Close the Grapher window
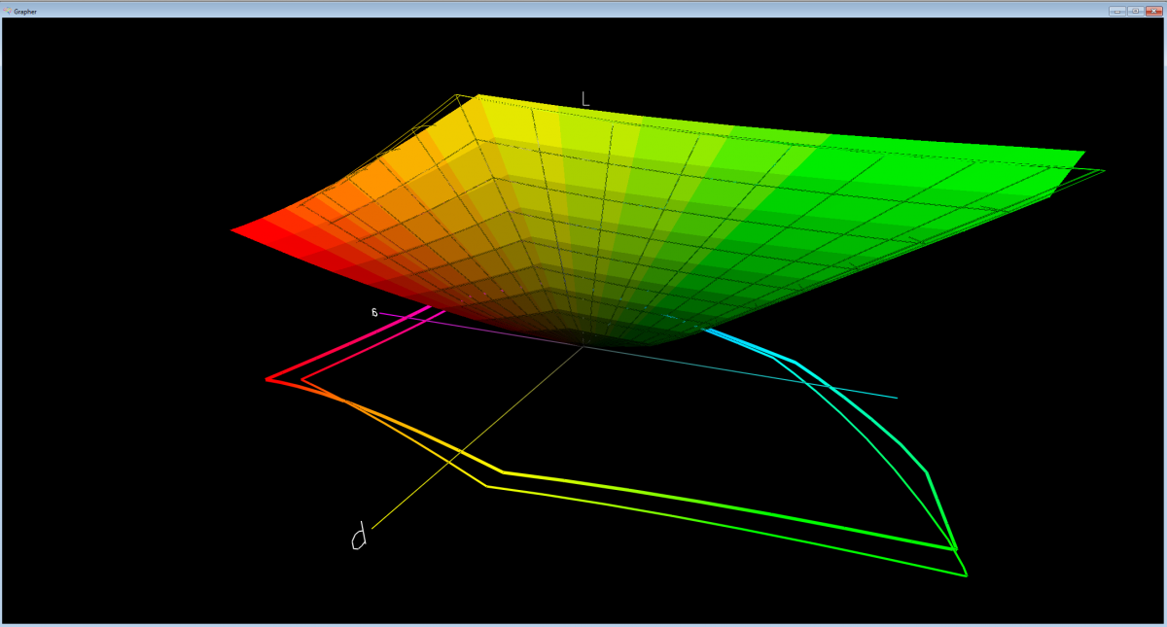 (1153, 11)
